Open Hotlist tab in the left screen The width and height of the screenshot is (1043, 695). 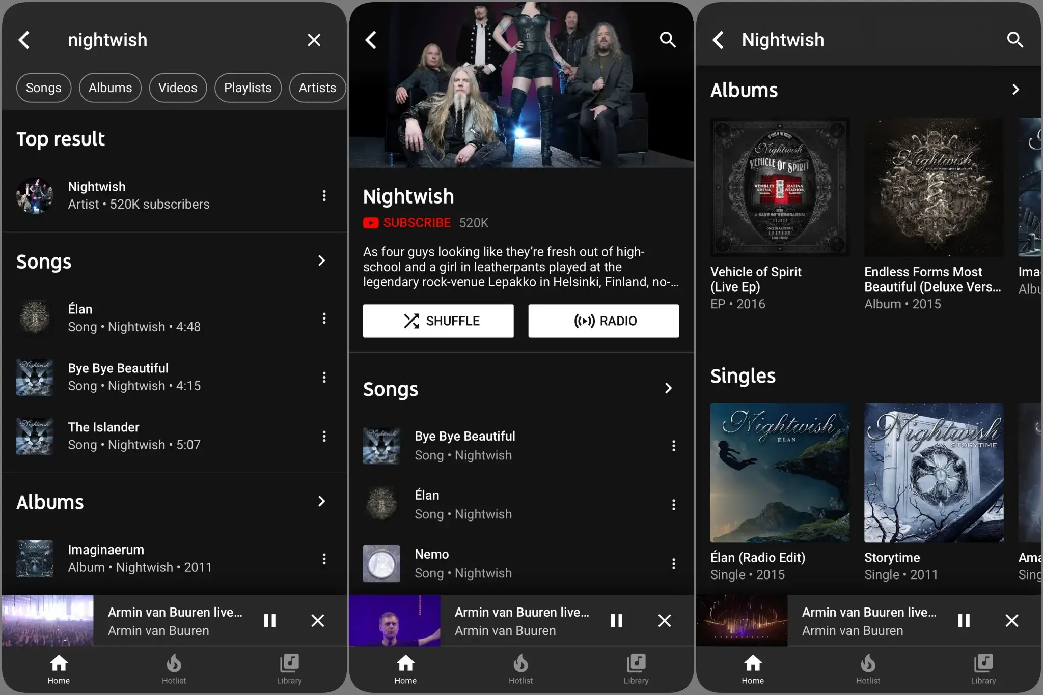point(174,670)
